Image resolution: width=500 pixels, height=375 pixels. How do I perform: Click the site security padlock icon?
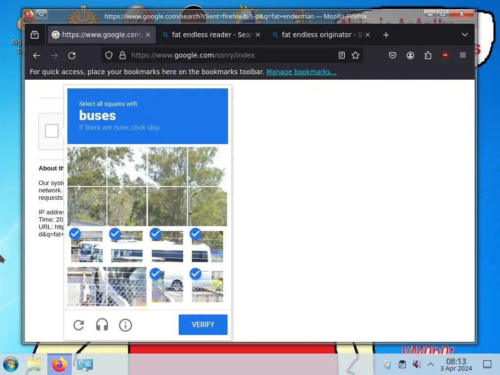[123, 56]
